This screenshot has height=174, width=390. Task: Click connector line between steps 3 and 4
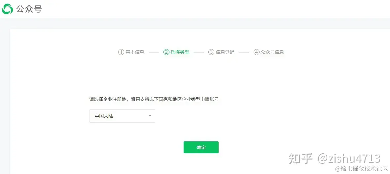click(244, 52)
